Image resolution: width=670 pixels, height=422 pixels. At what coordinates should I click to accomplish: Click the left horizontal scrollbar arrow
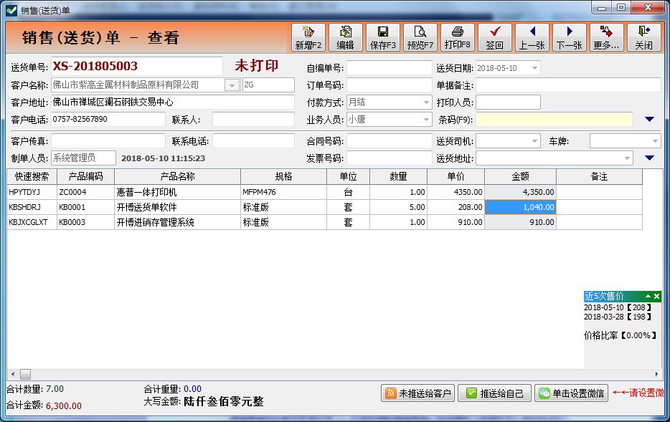(x=13, y=374)
